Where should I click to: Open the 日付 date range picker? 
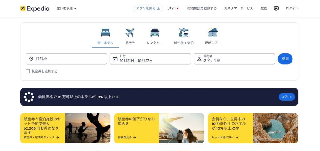tap(150, 59)
